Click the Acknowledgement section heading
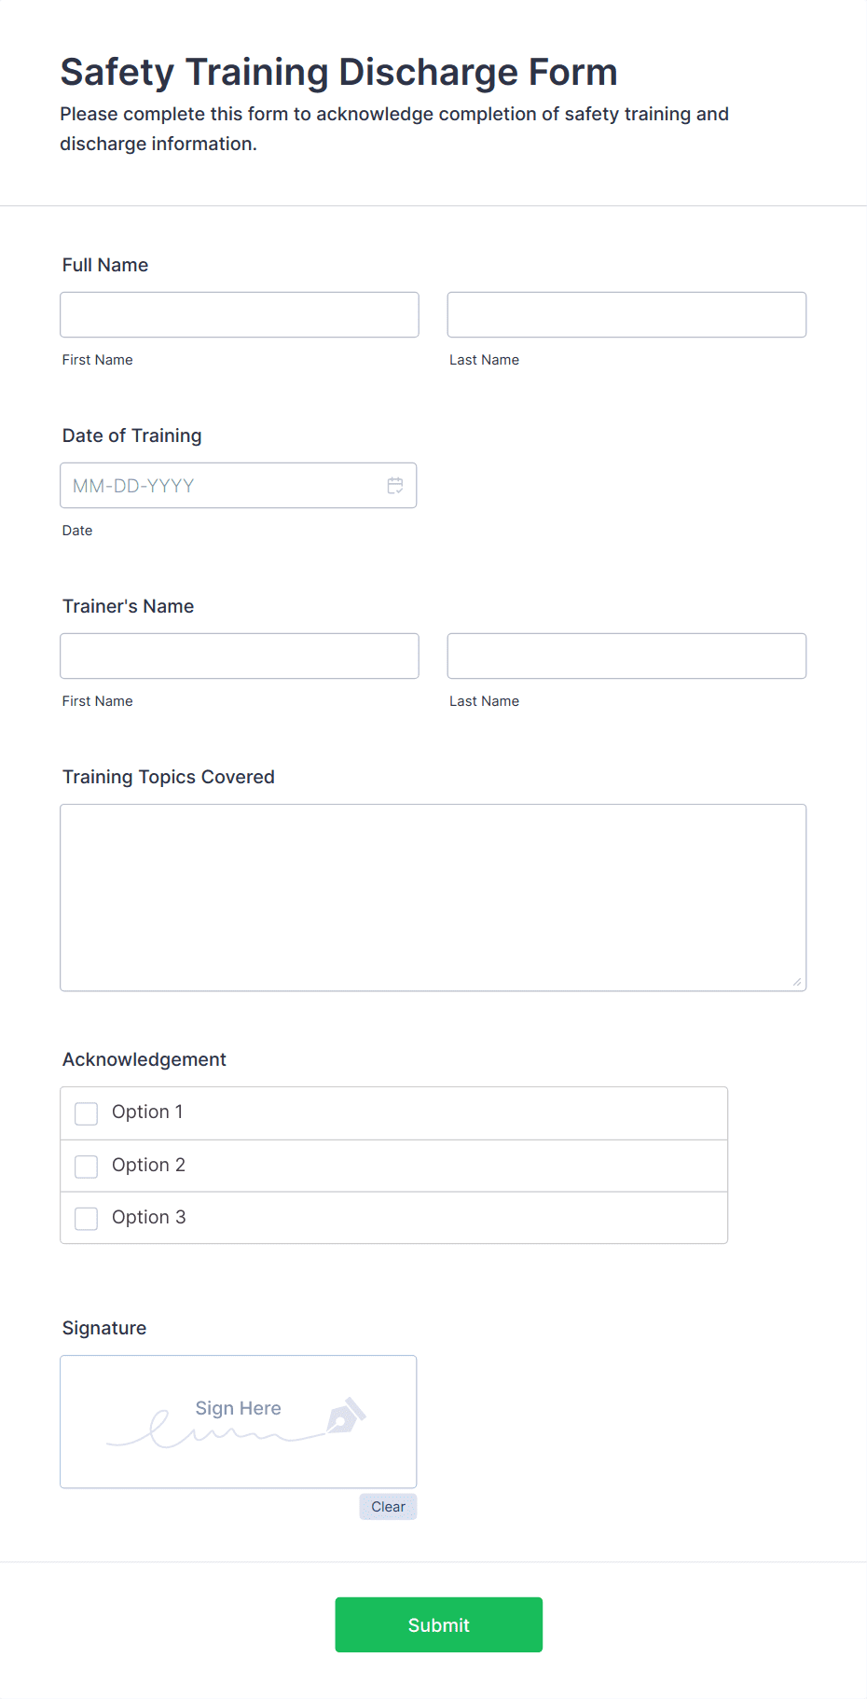 (x=144, y=1059)
